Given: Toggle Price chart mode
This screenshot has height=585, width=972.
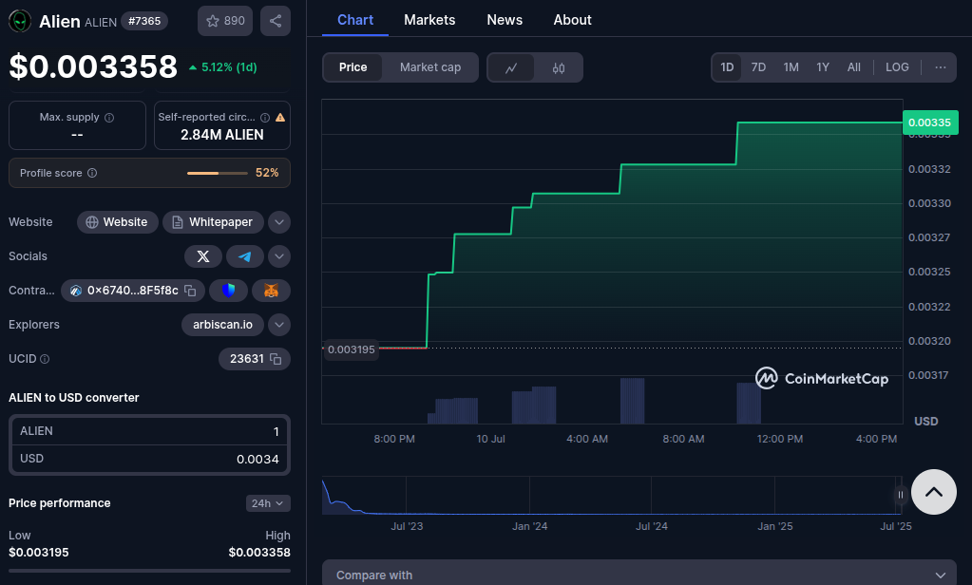Looking at the screenshot, I should click(x=353, y=67).
